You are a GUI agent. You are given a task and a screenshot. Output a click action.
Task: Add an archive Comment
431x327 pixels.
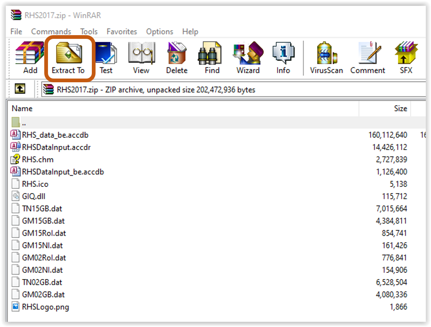pos(368,58)
